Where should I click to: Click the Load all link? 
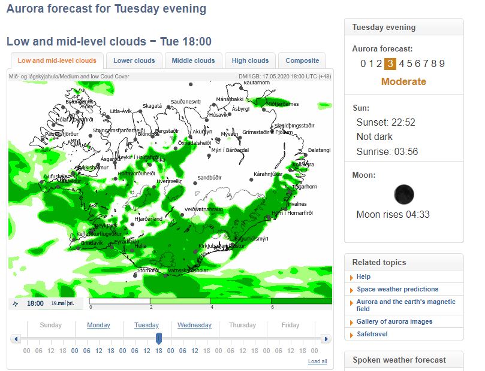317,361
